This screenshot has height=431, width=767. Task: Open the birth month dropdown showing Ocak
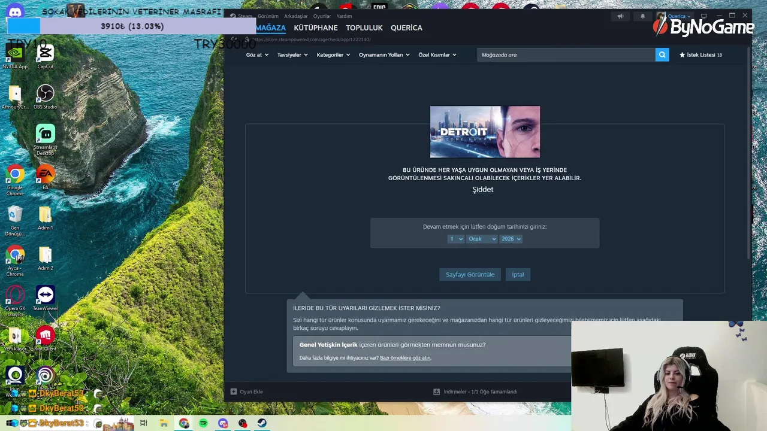(x=482, y=239)
